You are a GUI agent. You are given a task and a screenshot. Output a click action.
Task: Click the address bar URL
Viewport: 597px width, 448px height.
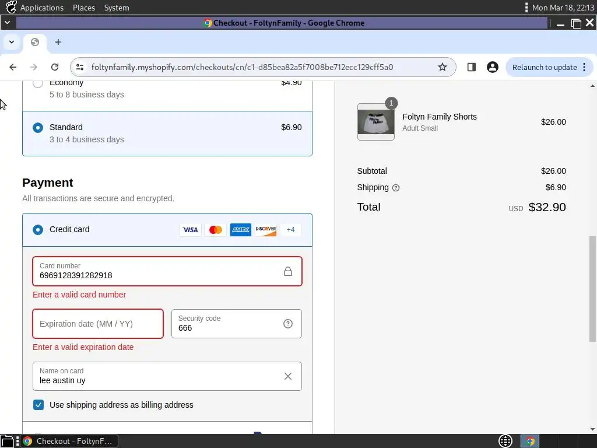(242, 67)
